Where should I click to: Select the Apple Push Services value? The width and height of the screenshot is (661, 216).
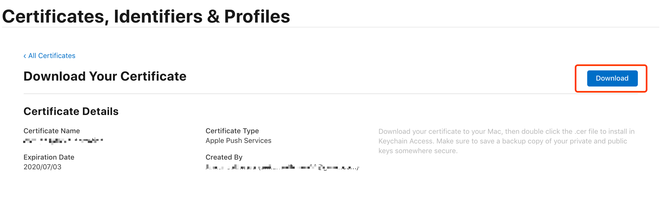pyautogui.click(x=238, y=141)
